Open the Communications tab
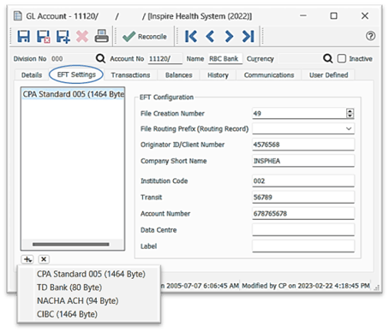This screenshot has height=332, width=389. point(269,75)
